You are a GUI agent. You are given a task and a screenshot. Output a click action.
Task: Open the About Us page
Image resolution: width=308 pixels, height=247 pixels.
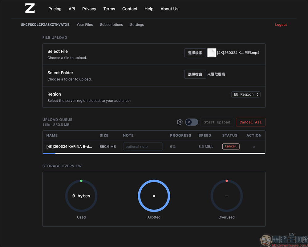click(169, 9)
